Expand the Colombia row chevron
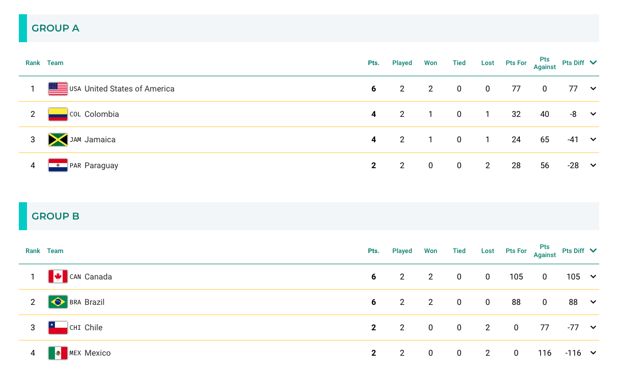Viewport: 617px width, 376px height. pyautogui.click(x=593, y=114)
